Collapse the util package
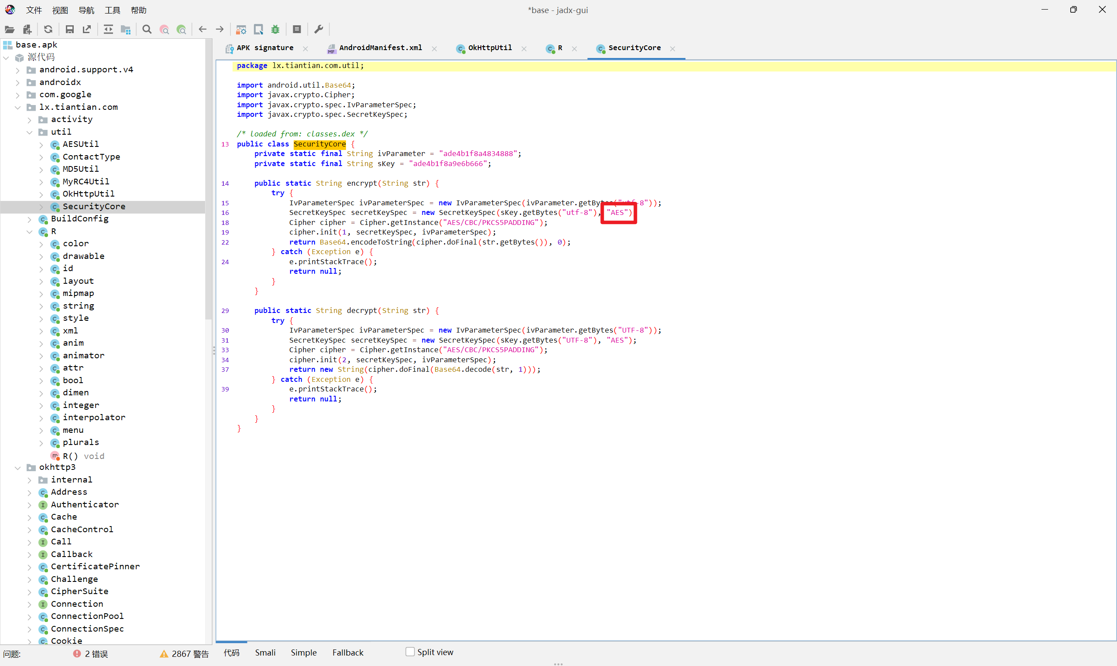 click(x=30, y=132)
